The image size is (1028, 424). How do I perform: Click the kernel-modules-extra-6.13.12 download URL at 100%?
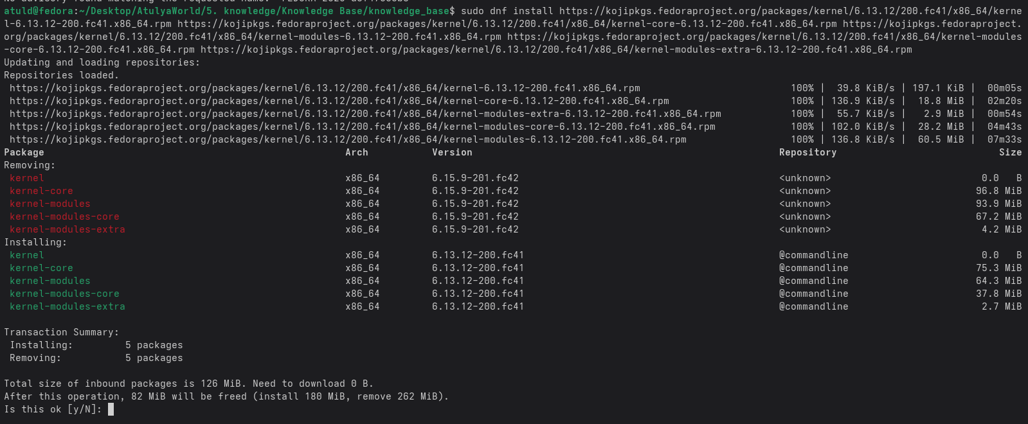click(365, 114)
